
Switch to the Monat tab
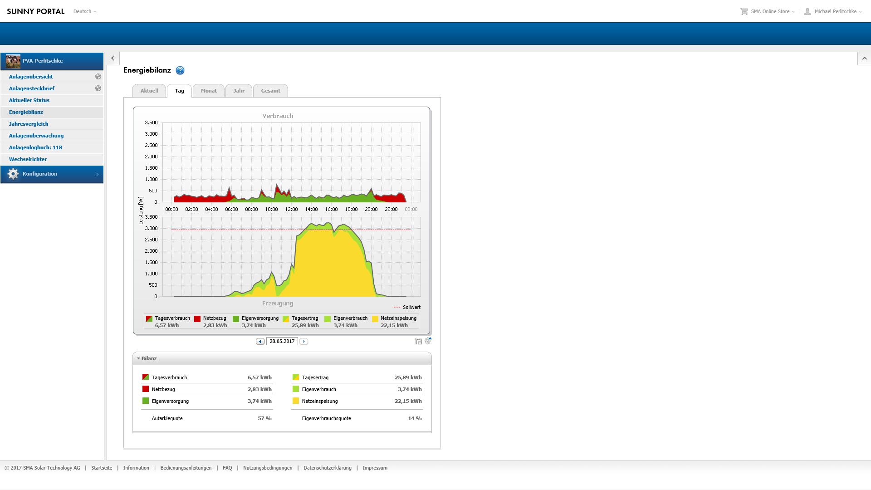click(209, 91)
